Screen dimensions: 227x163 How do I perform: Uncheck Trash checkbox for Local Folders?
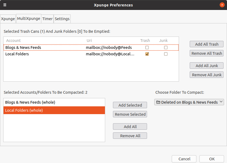tap(147, 54)
